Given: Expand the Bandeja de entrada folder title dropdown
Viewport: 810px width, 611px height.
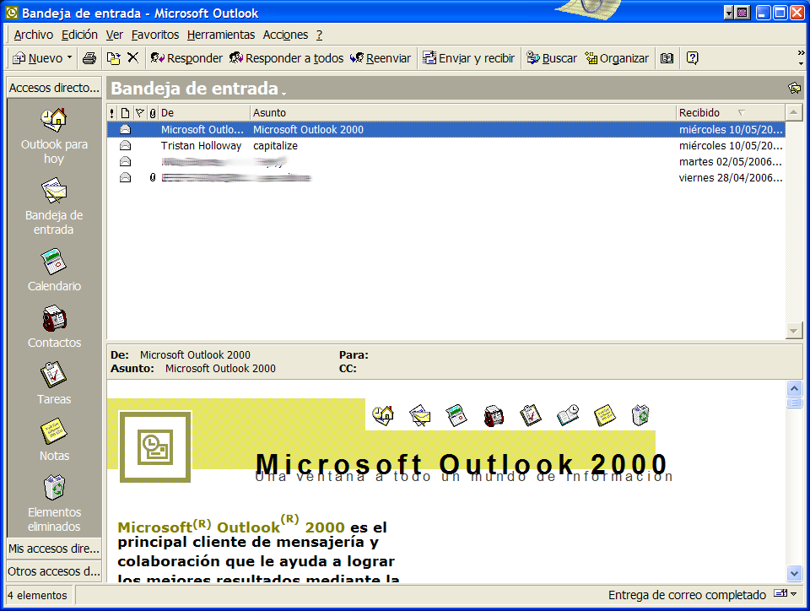Looking at the screenshot, I should tap(283, 91).
